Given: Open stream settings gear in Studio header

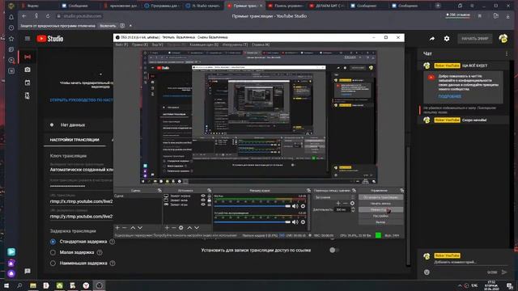Looking at the screenshot, I should (x=447, y=39).
